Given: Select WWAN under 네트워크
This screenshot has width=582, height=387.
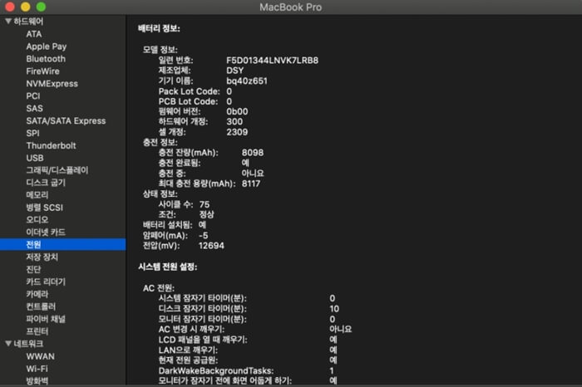Looking at the screenshot, I should click(x=41, y=356).
